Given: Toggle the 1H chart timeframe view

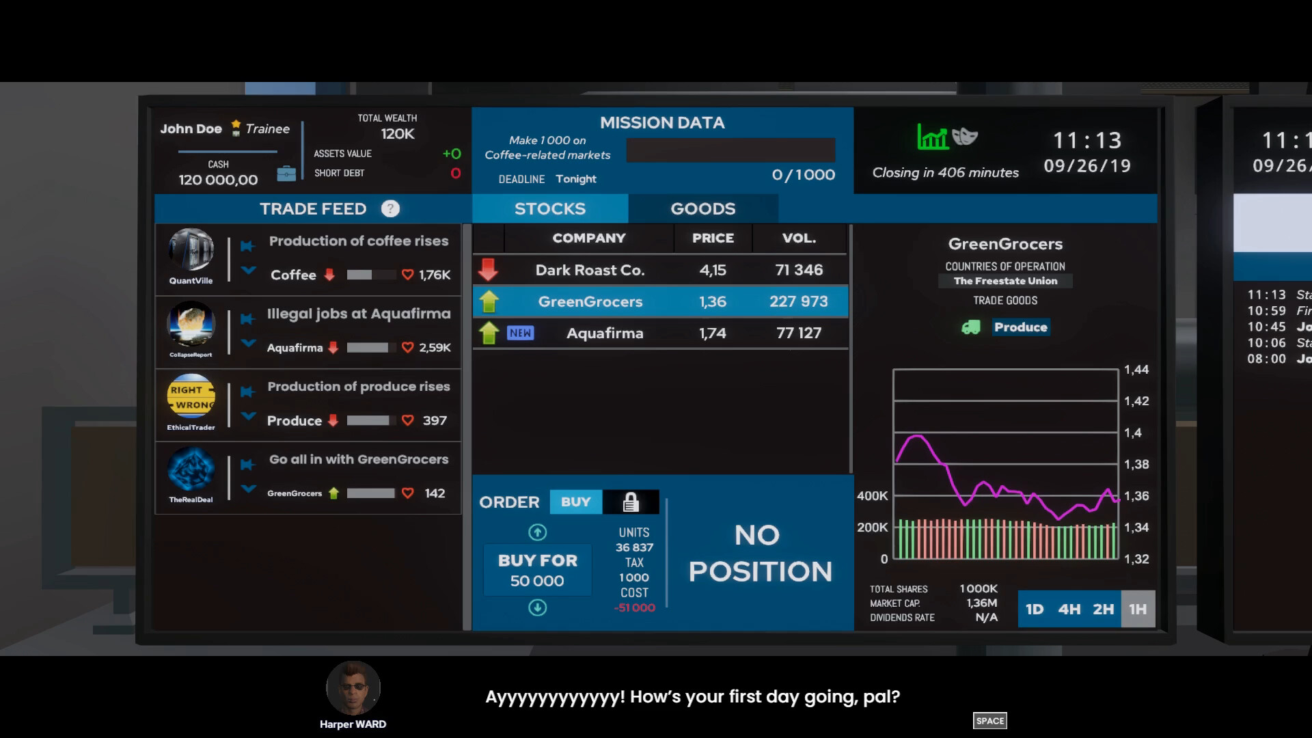Looking at the screenshot, I should [1137, 609].
